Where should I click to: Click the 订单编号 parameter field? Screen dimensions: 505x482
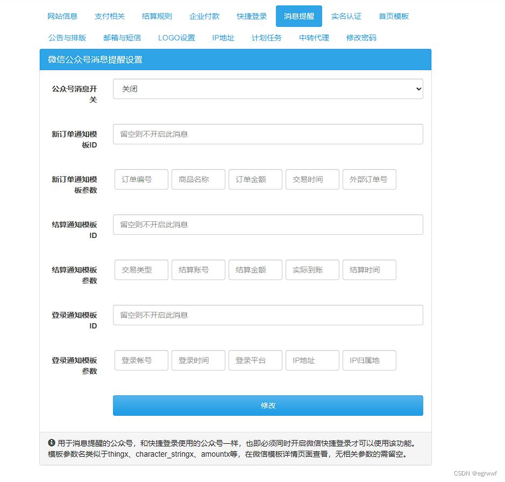click(x=141, y=179)
